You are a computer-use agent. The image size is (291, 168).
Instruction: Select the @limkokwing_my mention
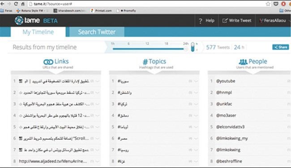(232, 138)
